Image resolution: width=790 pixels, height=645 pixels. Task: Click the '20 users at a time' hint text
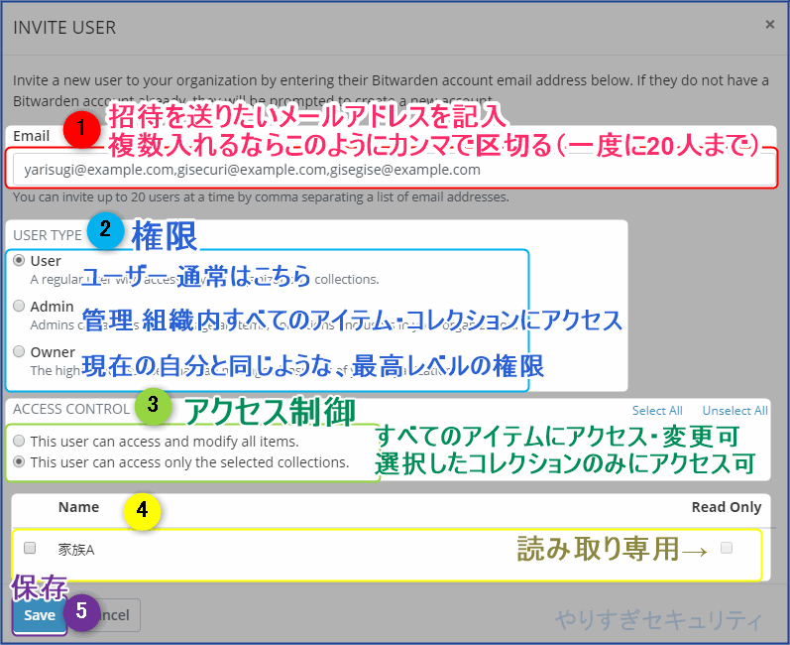pyautogui.click(x=261, y=196)
